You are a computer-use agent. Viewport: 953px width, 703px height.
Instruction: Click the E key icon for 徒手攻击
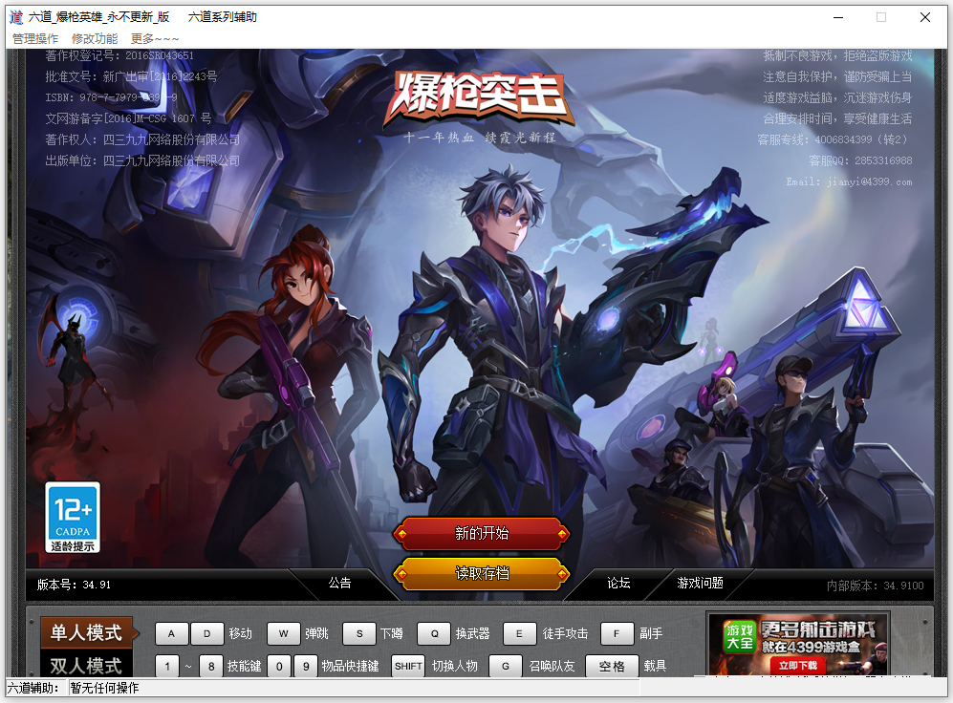pyautogui.click(x=520, y=634)
